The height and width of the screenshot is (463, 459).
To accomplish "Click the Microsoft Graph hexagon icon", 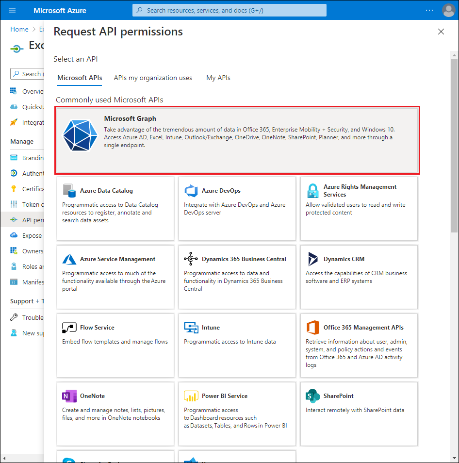I will click(80, 134).
